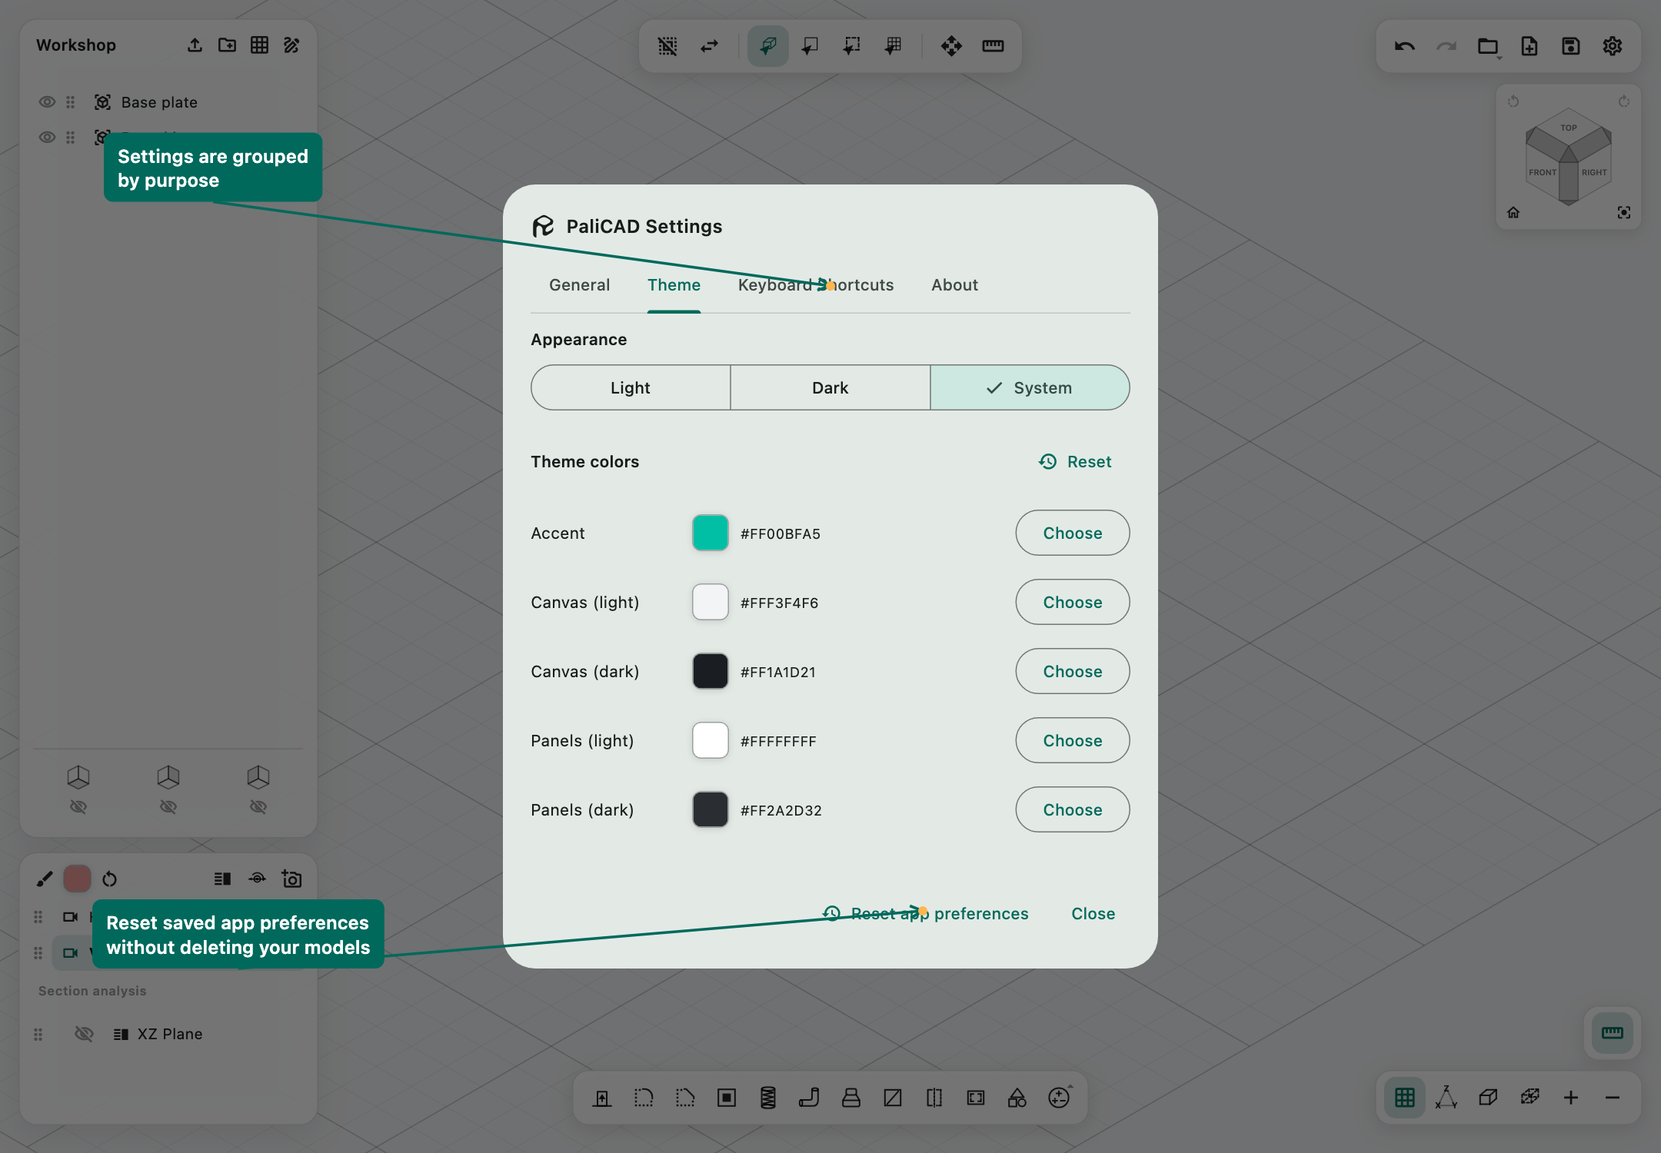
Task: Click the add-folder icon in Workshop header
Action: click(x=227, y=45)
